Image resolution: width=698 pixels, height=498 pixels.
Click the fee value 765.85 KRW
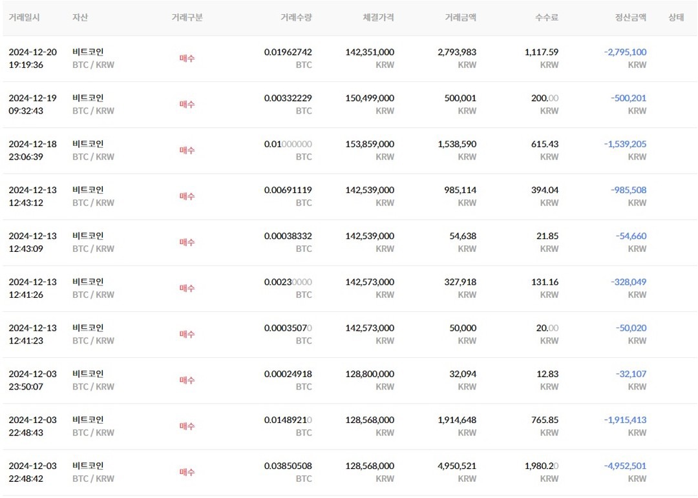[x=544, y=426]
